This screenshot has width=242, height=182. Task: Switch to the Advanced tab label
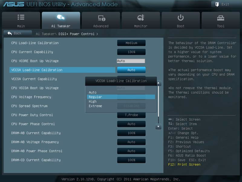pos(101,26)
